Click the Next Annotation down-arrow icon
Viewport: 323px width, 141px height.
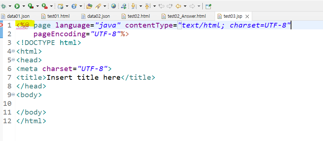pos(134,6)
